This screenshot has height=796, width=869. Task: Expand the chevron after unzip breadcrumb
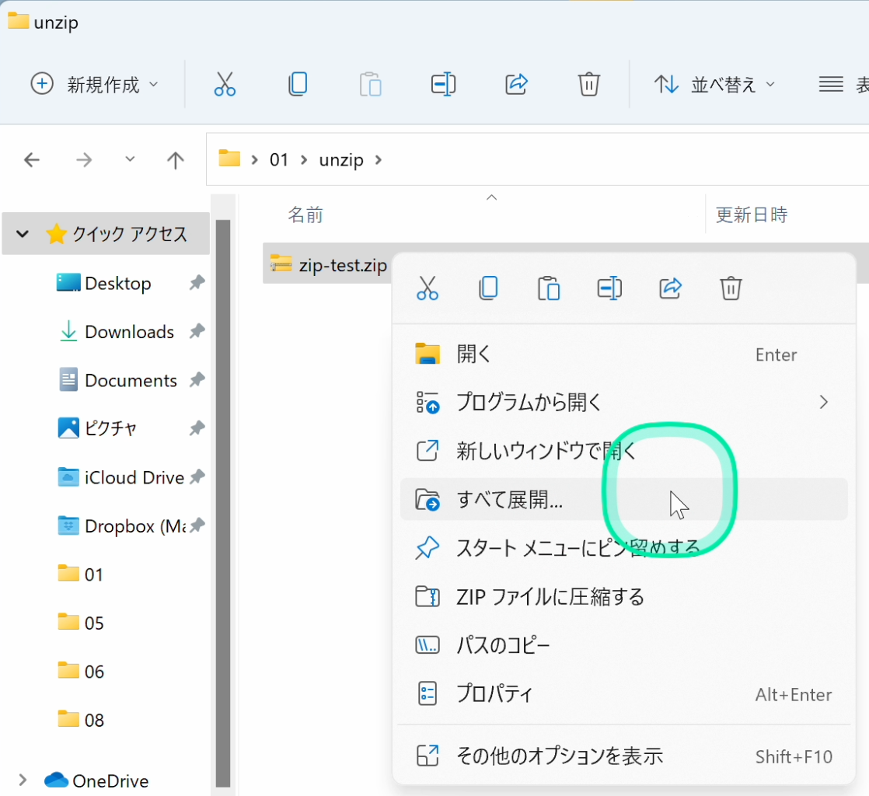pyautogui.click(x=379, y=160)
